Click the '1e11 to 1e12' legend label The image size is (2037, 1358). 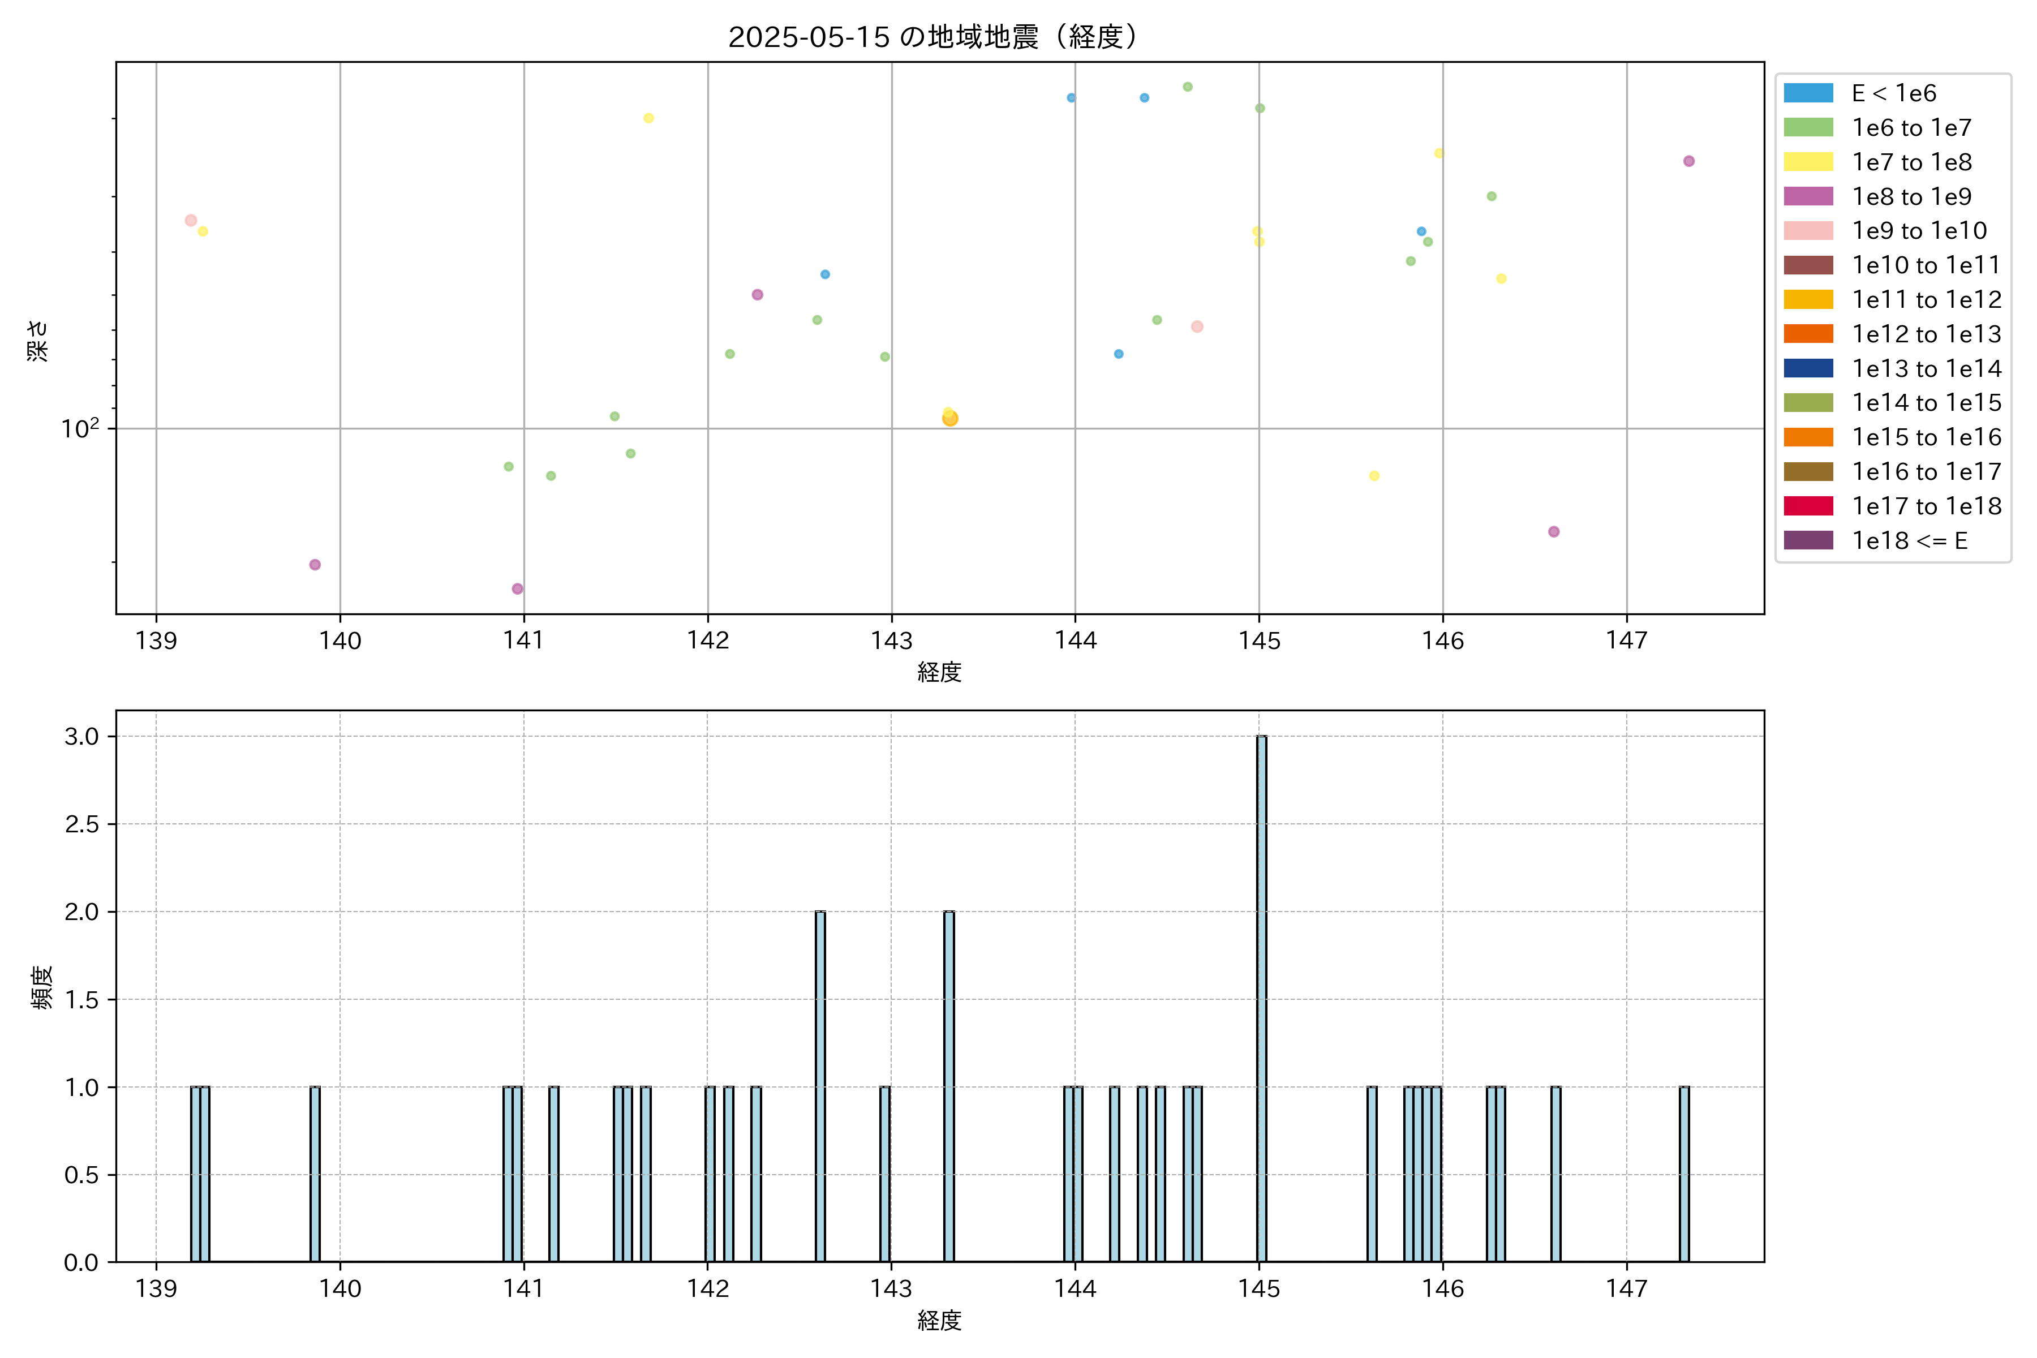1926,300
